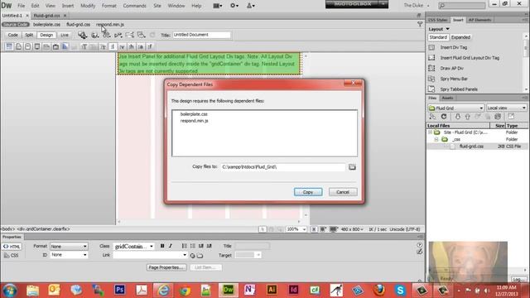Collapse the _css folder
The height and width of the screenshot is (298, 530).
coord(436,139)
